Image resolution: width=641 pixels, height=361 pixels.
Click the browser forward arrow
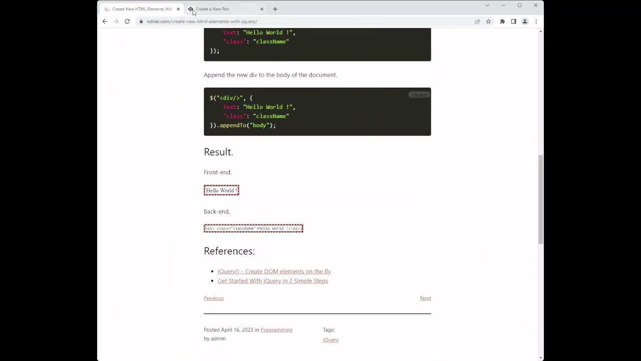point(116,22)
